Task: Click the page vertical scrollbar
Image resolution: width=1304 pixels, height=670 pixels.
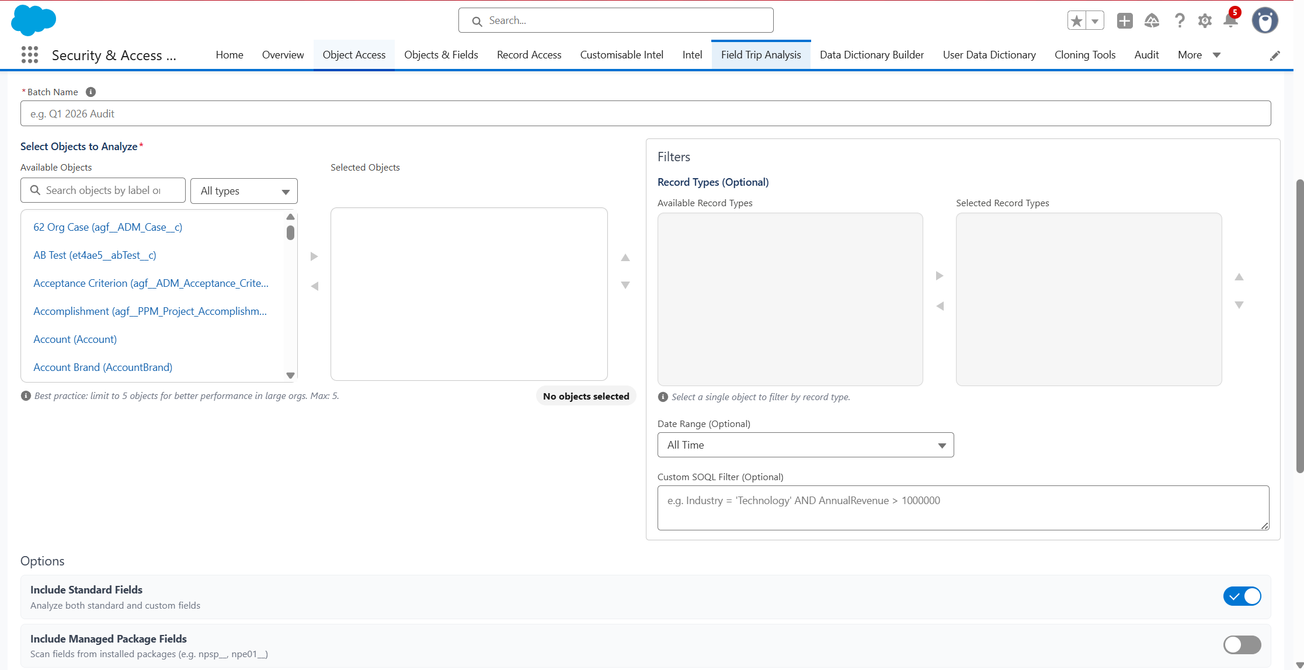Action: click(x=1299, y=326)
